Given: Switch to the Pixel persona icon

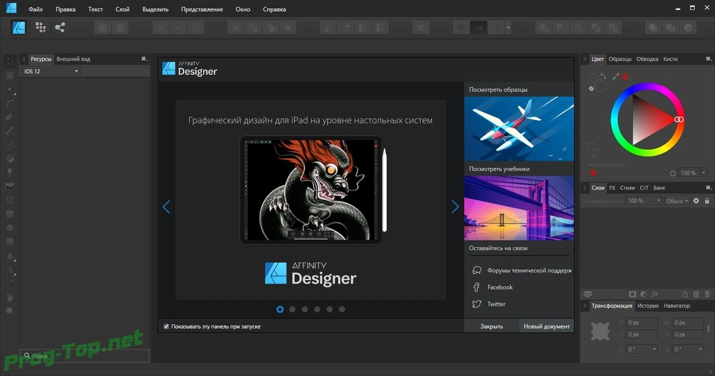Looking at the screenshot, I should pos(41,27).
